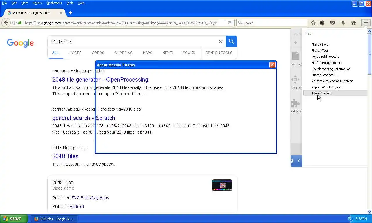The width and height of the screenshot is (372, 223).
Task: Open the Downloads arrow icon
Action: click(x=343, y=23)
